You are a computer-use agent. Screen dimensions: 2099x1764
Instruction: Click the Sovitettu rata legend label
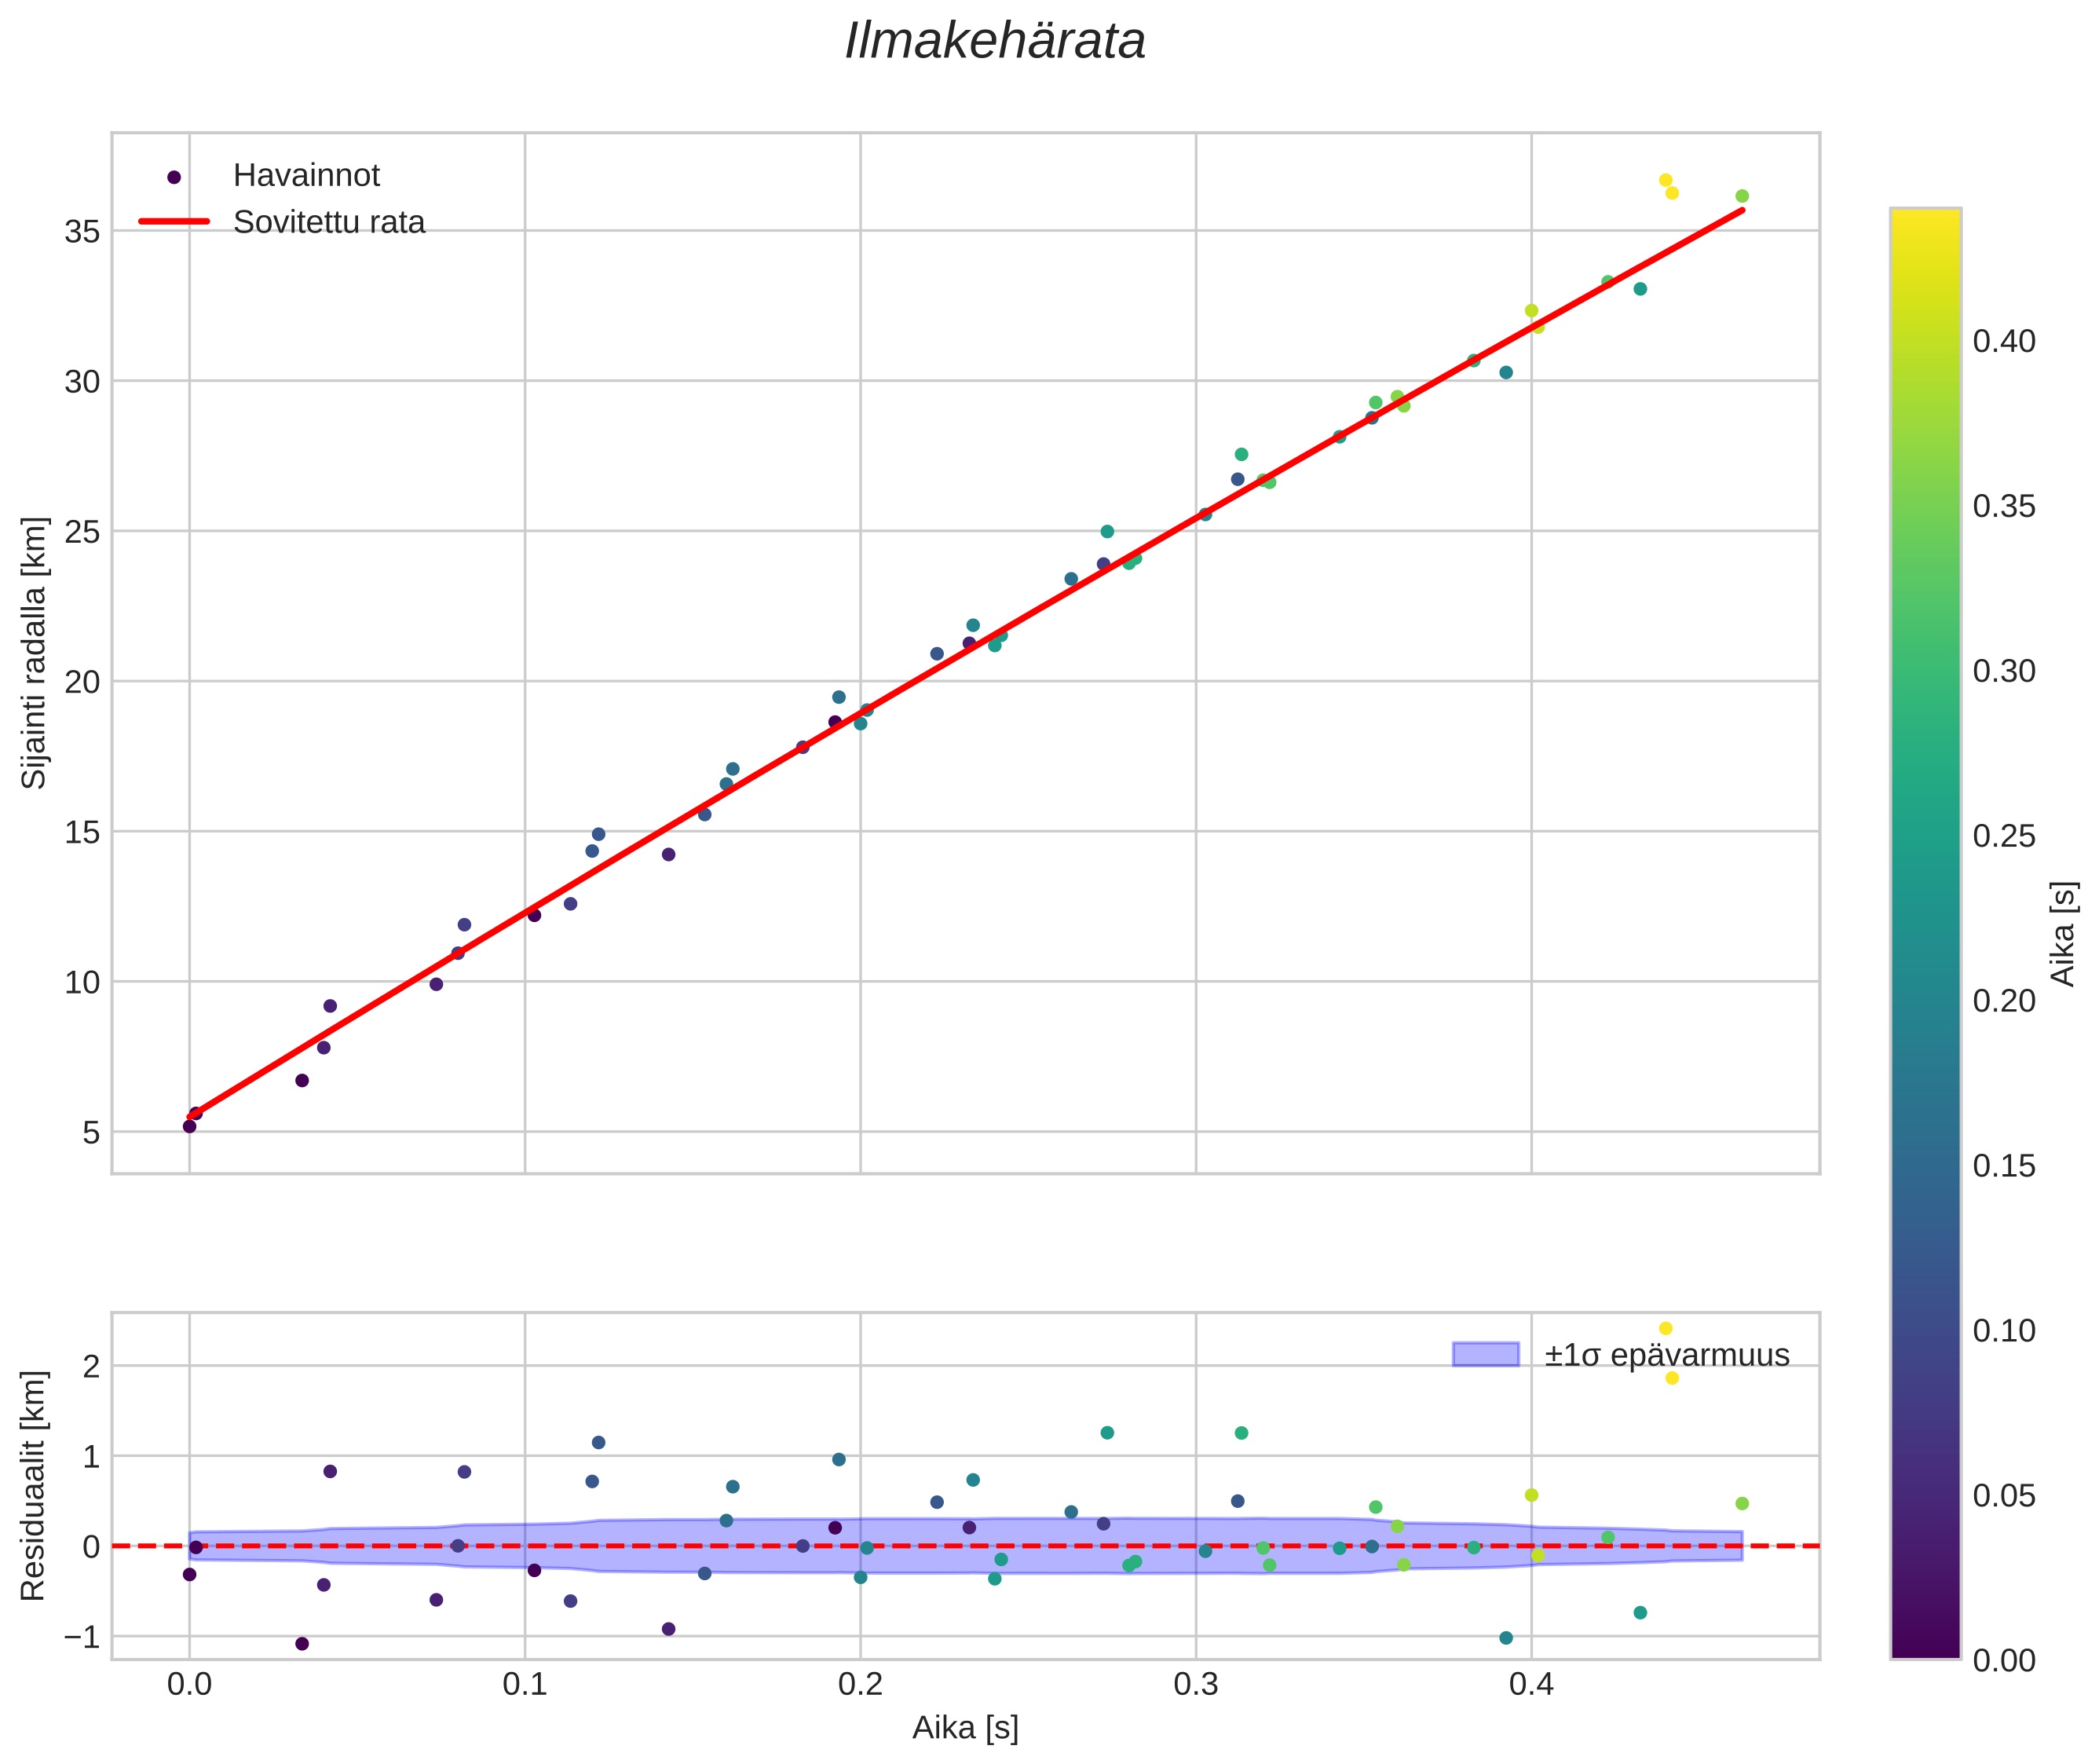(x=329, y=222)
